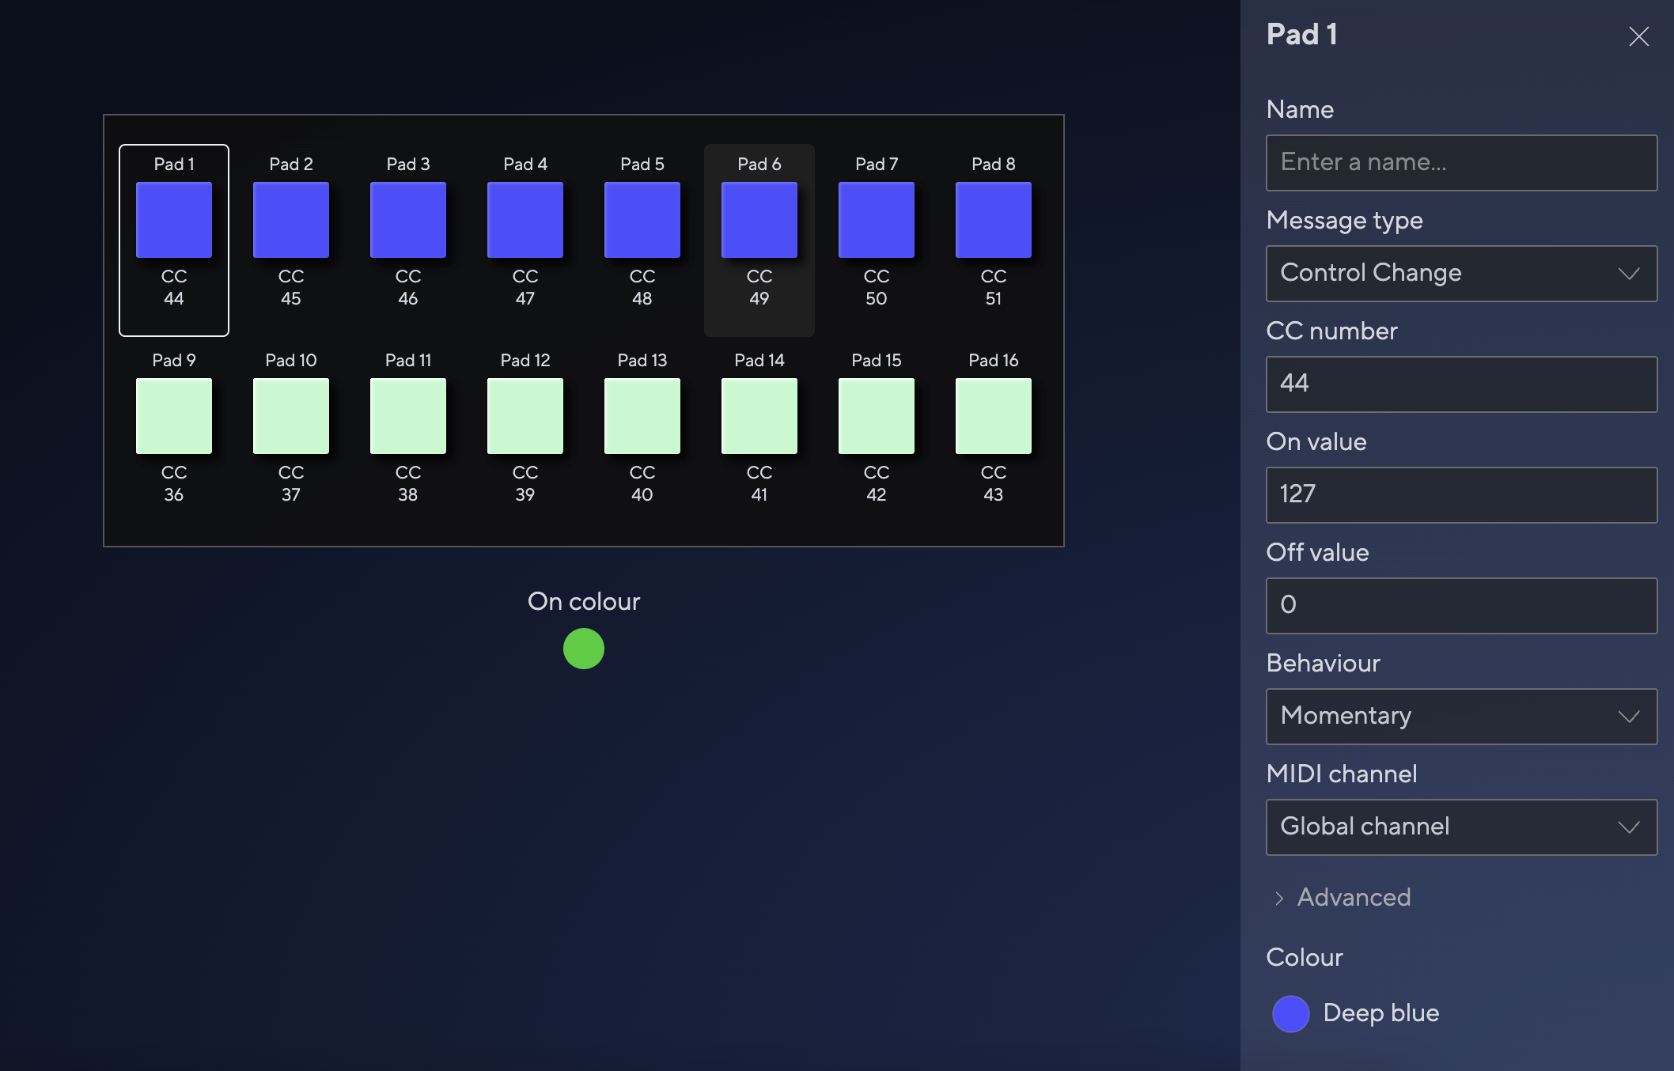Select the Pad 13 green square
The width and height of the screenshot is (1674, 1071).
pos(642,416)
